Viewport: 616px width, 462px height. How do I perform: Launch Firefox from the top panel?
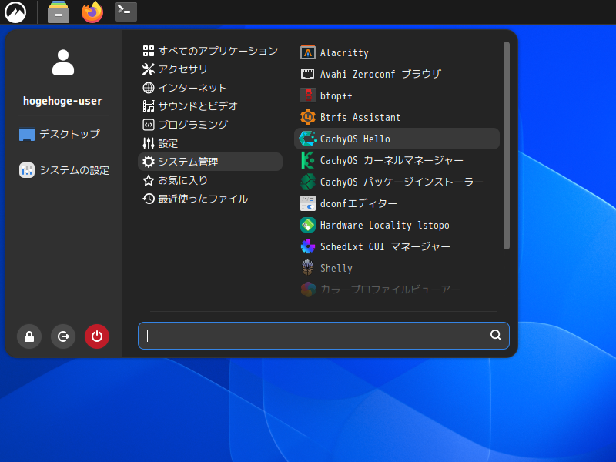[92, 12]
